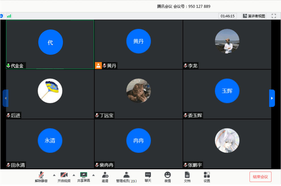This screenshot has height=186, width=281.
Task: Select 裴冉冉 avatar circle 冉冉
Action: point(139,140)
